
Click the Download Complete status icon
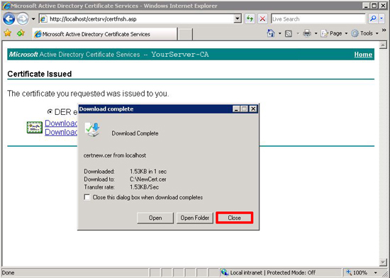(x=92, y=129)
